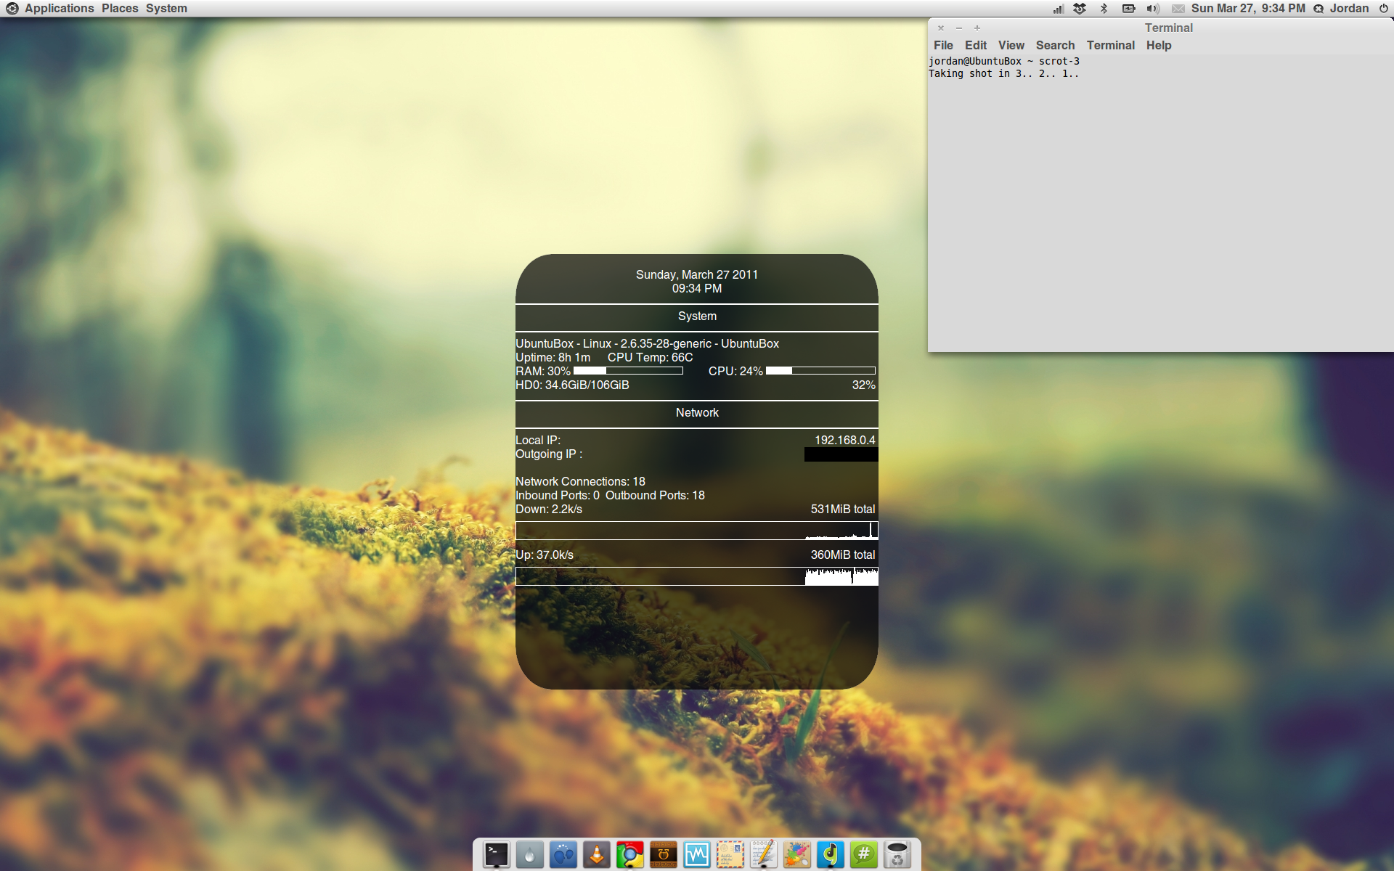Open the mail envelope messaging indicator
The height and width of the screenshot is (871, 1394).
point(1178,9)
